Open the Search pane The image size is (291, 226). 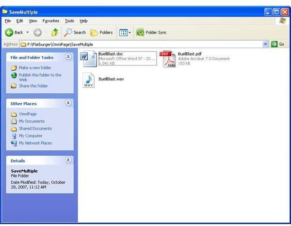pyautogui.click(x=75, y=32)
